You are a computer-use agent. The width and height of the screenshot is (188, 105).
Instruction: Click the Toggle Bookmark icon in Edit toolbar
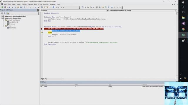[x=112, y=7]
